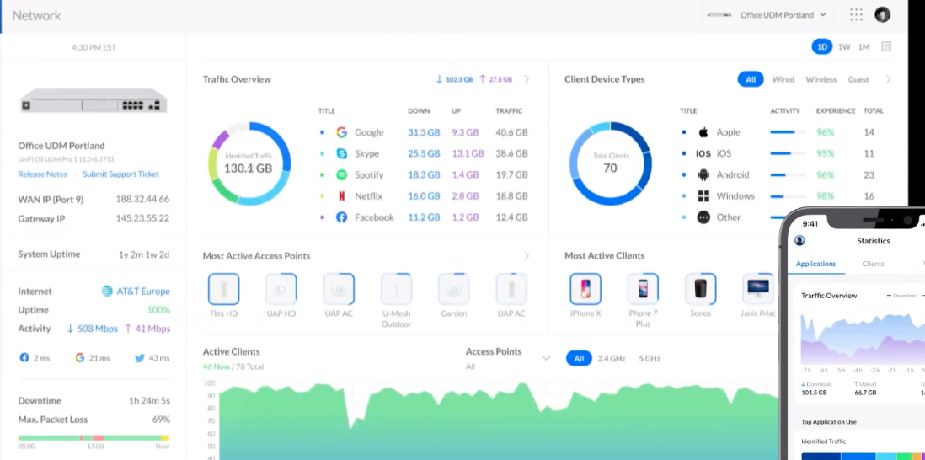The width and height of the screenshot is (925, 460).
Task: Click the Facebook icon in traffic list
Action: 341,217
